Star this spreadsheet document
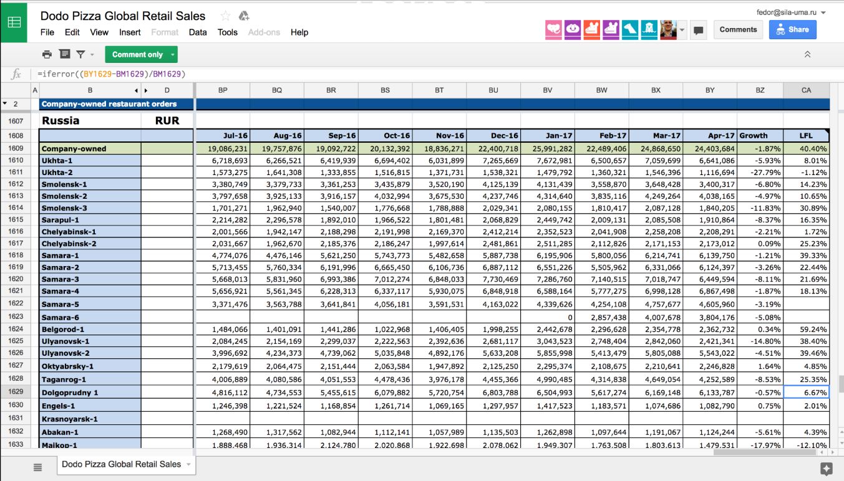Viewport: 844px width, 481px height. [225, 16]
